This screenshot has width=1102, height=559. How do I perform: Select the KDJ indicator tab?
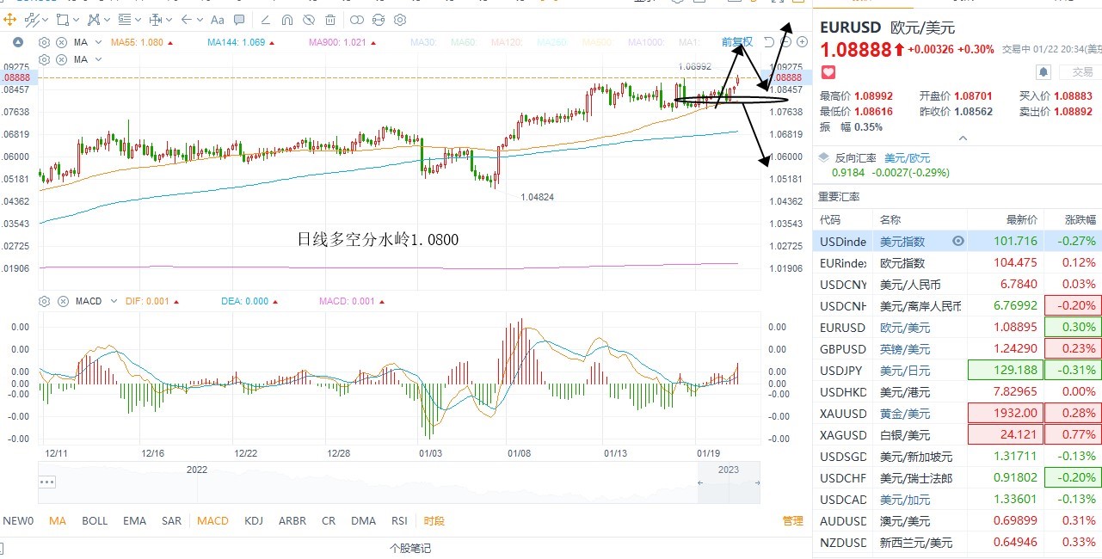254,520
